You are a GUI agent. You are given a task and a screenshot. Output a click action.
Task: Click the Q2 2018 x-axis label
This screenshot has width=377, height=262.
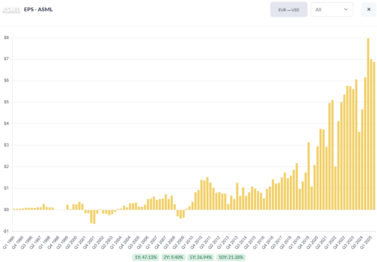point(285,242)
